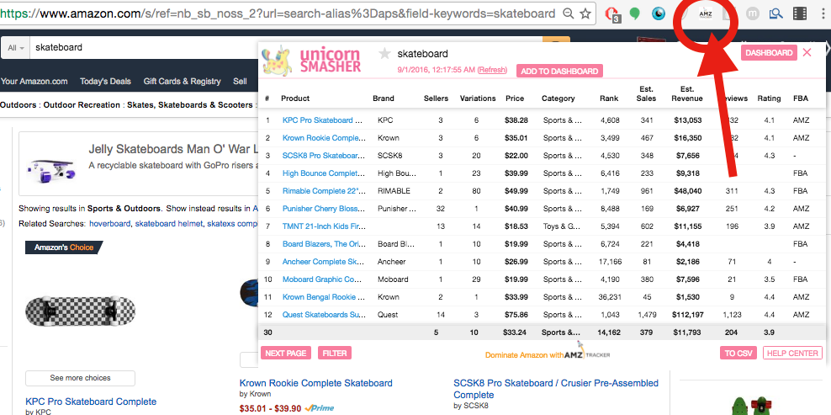Click Outdoor Recreation breadcrumb
831x415 pixels.
click(82, 105)
